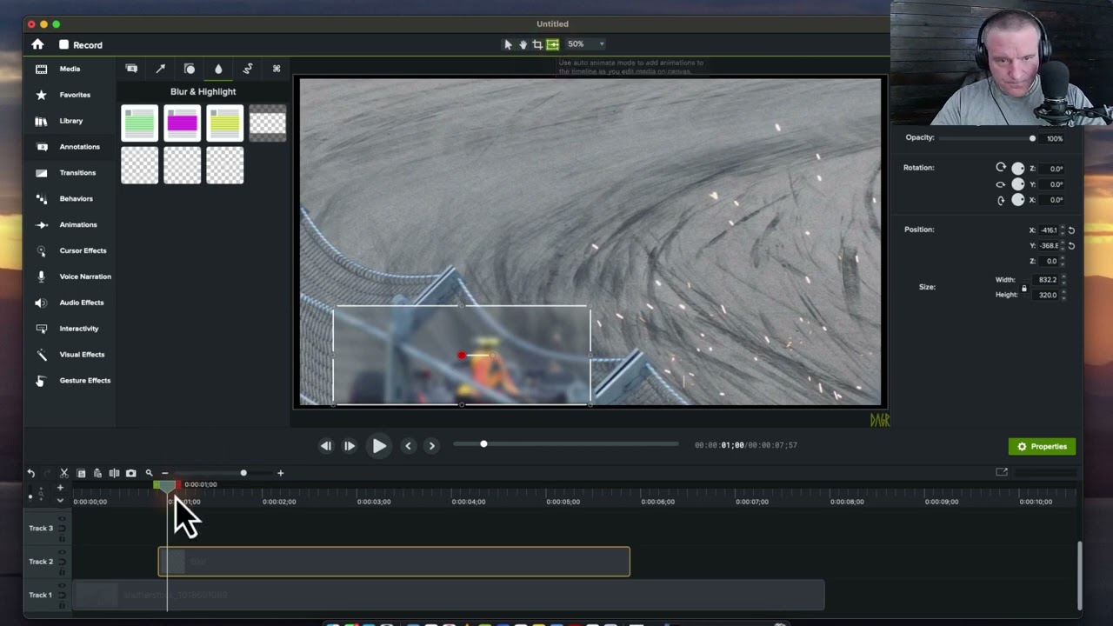Play the video preview
This screenshot has width=1113, height=626.
click(379, 446)
